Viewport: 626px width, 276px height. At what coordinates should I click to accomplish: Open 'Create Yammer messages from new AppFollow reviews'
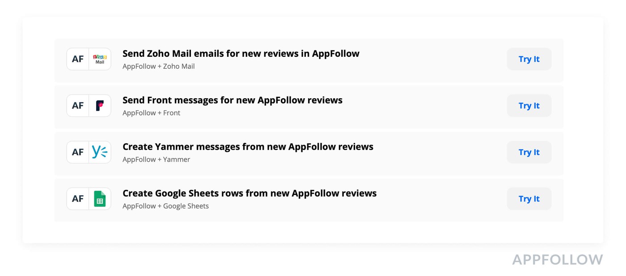[248, 146]
